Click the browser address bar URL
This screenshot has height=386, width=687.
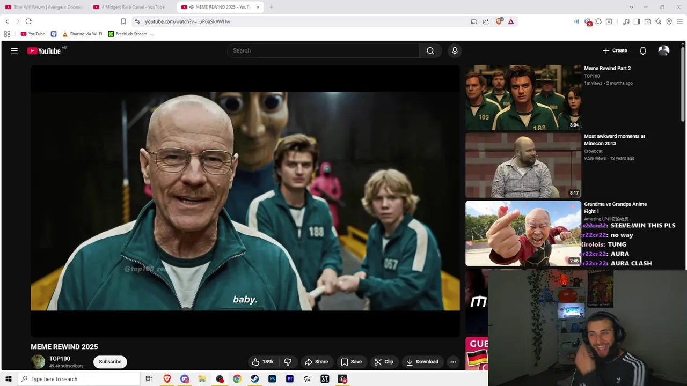click(x=187, y=21)
